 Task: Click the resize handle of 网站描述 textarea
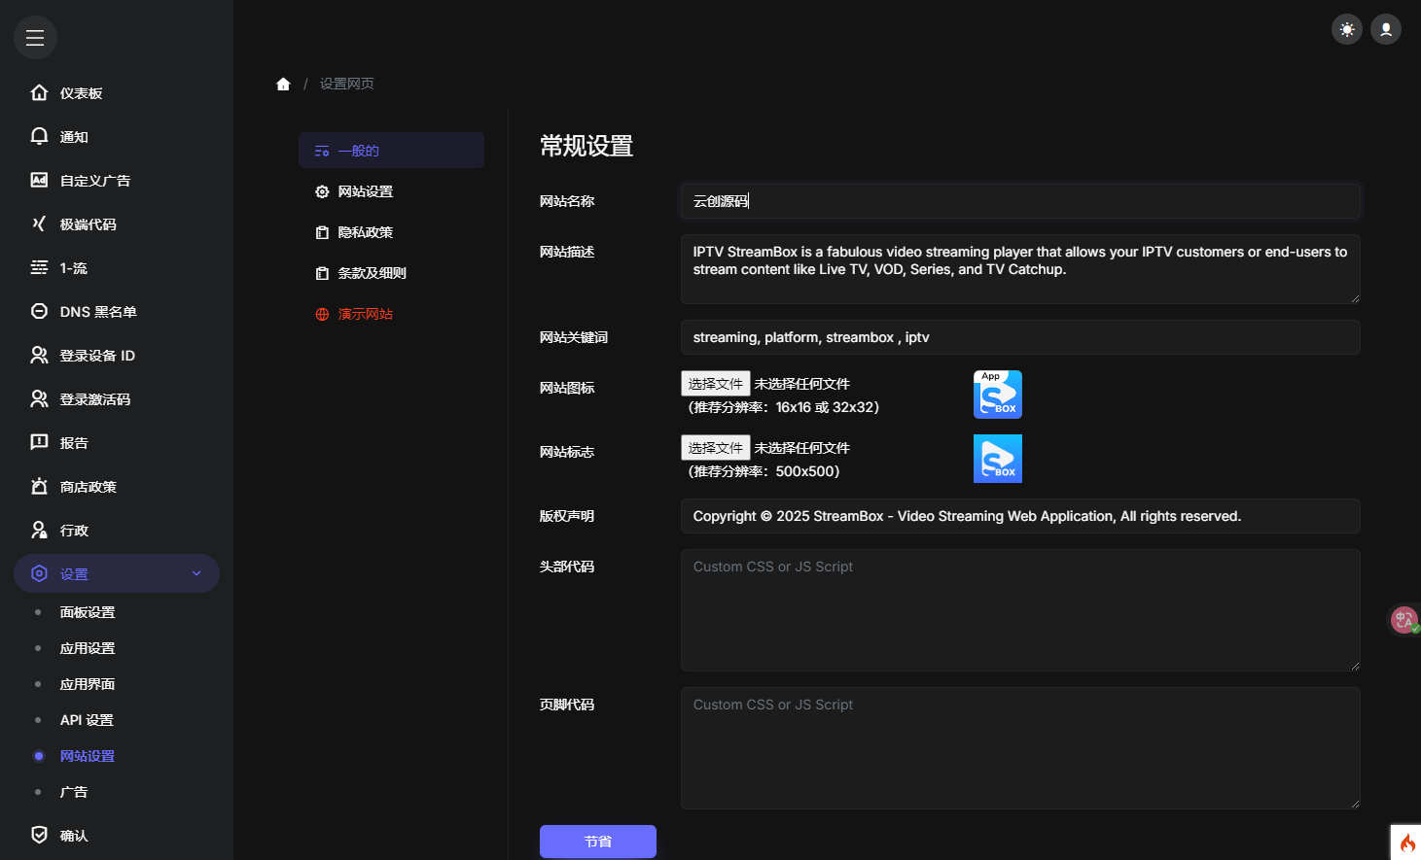point(1354,298)
